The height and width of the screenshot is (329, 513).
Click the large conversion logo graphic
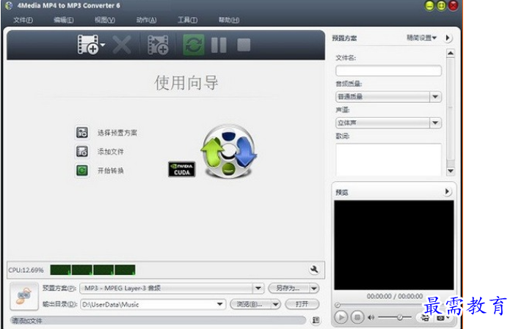pos(229,151)
